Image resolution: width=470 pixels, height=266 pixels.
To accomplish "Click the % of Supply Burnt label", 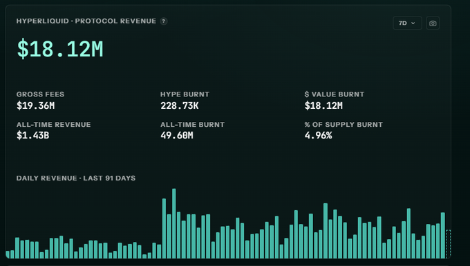I will click(344, 124).
